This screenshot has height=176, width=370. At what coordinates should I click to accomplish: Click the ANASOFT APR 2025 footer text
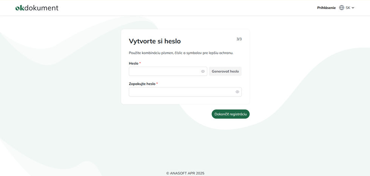pos(185,173)
